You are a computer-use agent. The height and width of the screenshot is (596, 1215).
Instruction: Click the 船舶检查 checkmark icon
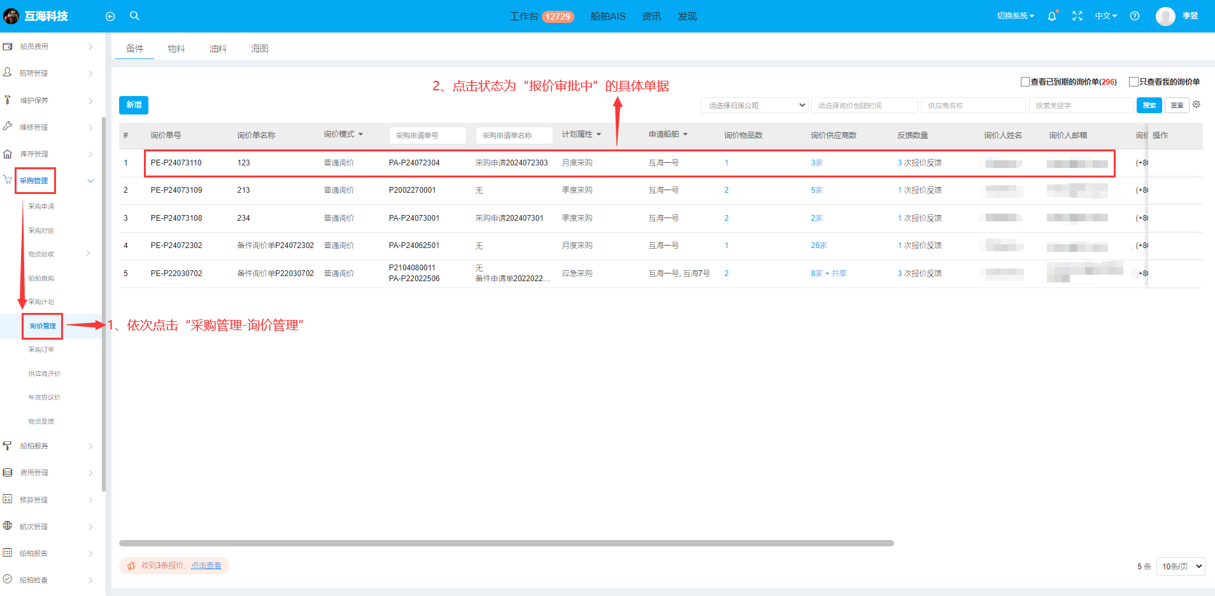pos(8,579)
